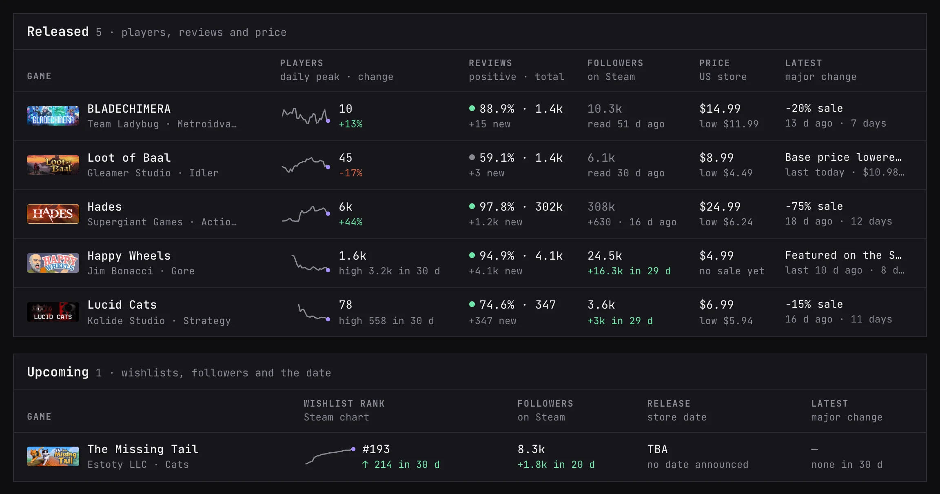Viewport: 940px width, 494px height.
Task: Click the PLAYERS column header
Action: click(x=302, y=63)
